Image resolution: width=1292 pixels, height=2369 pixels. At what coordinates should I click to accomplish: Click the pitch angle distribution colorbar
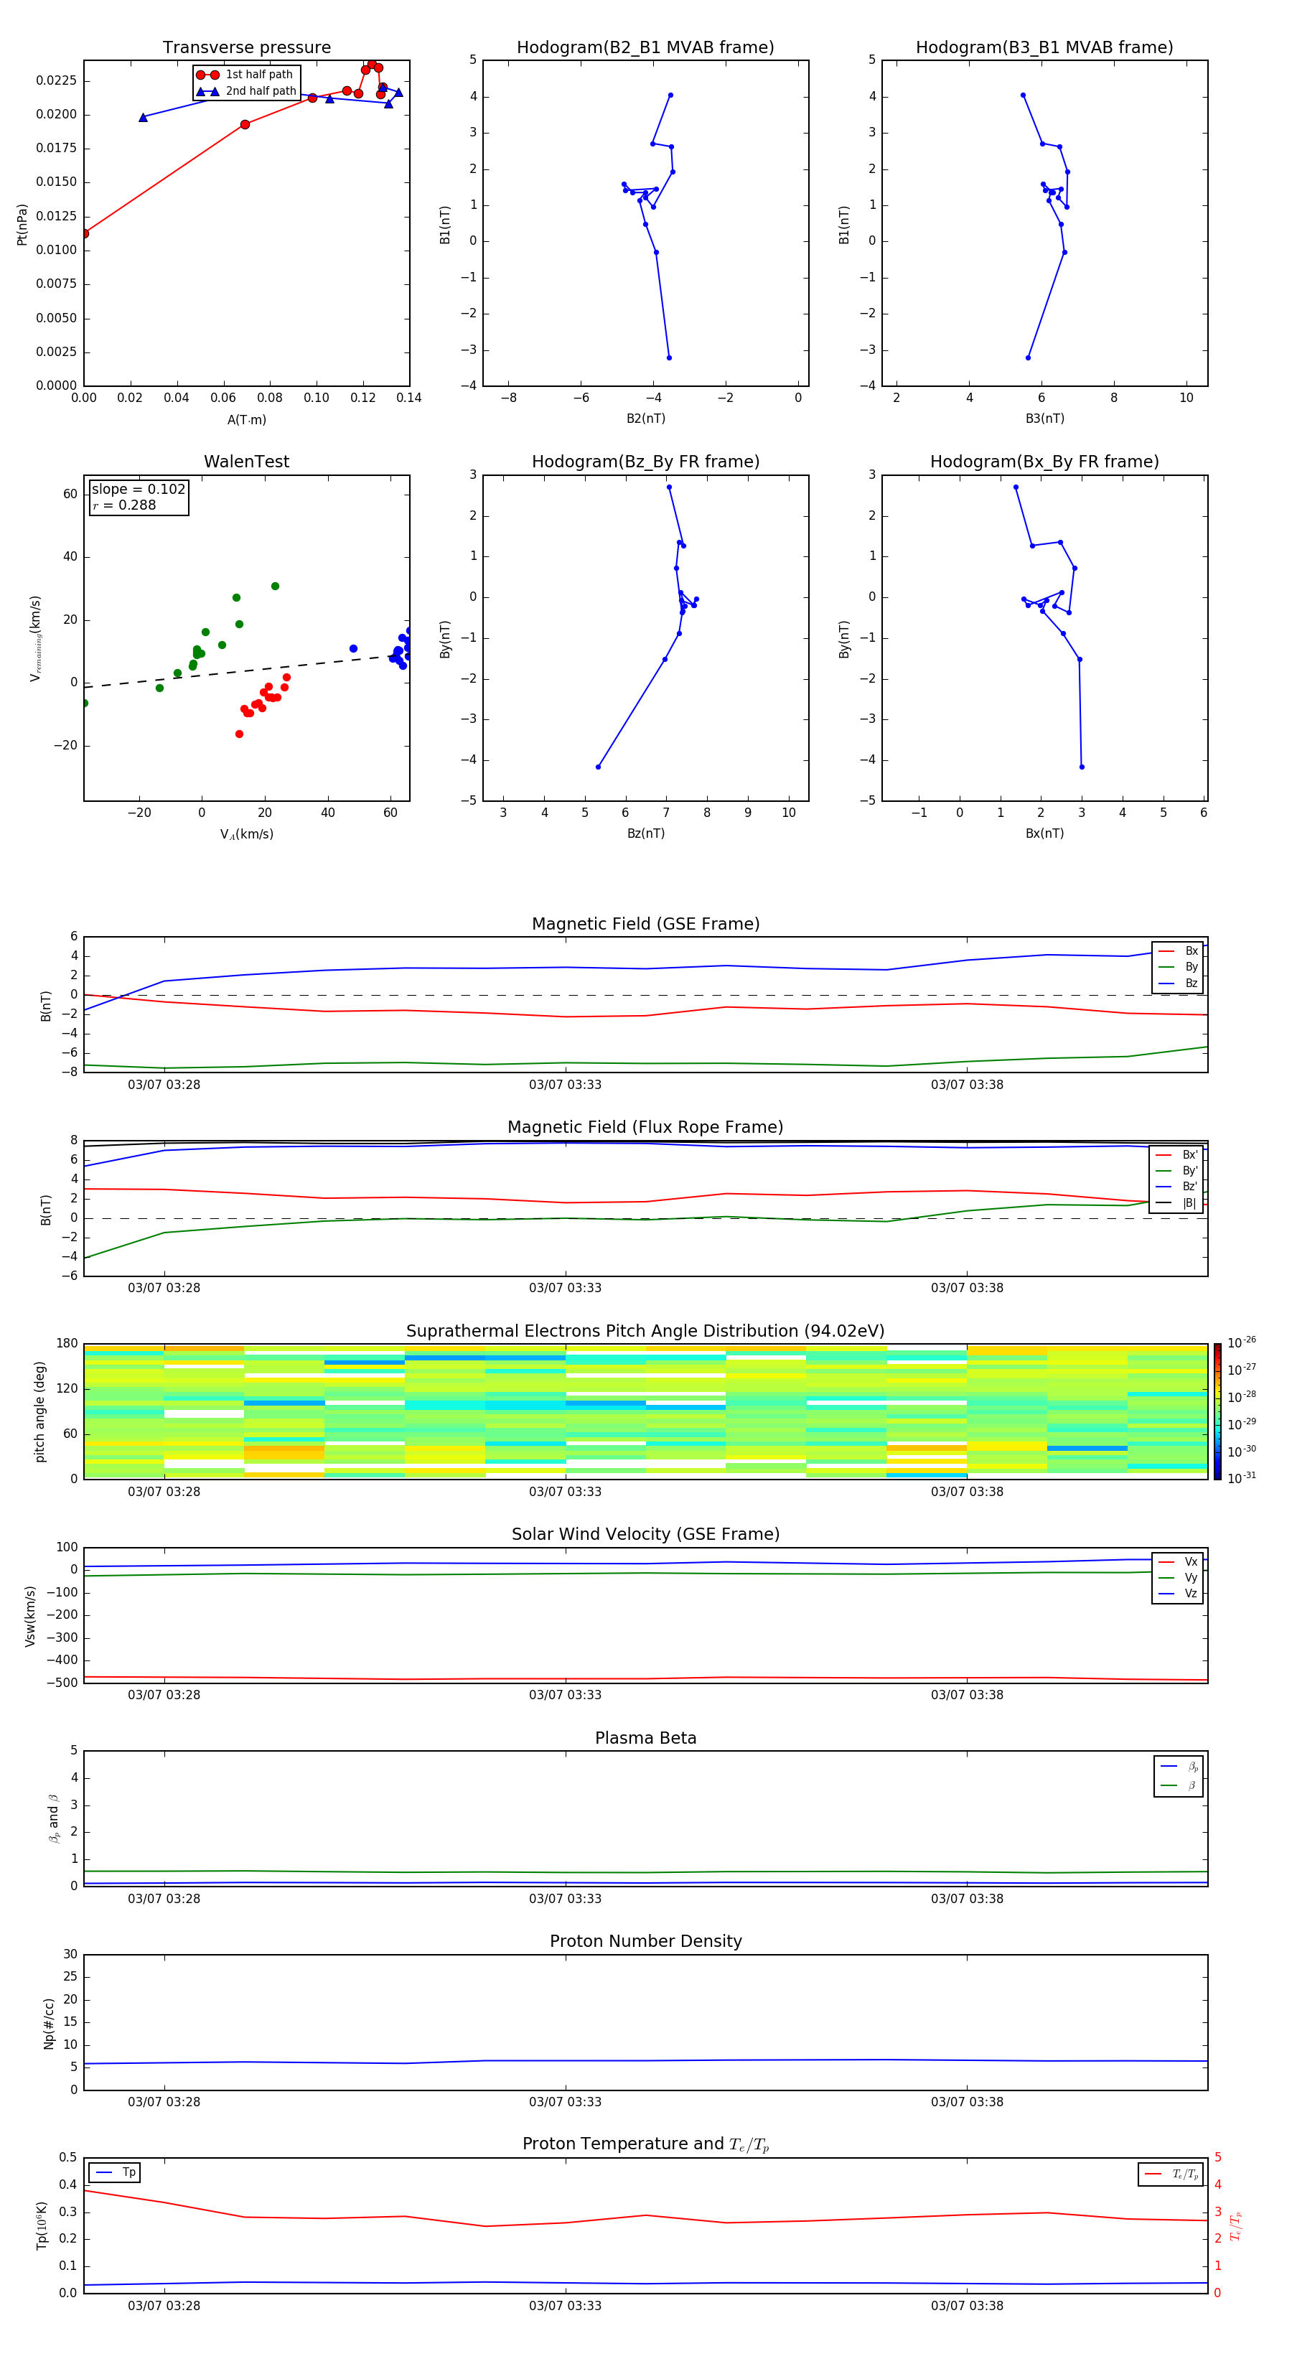pyautogui.click(x=1217, y=1411)
